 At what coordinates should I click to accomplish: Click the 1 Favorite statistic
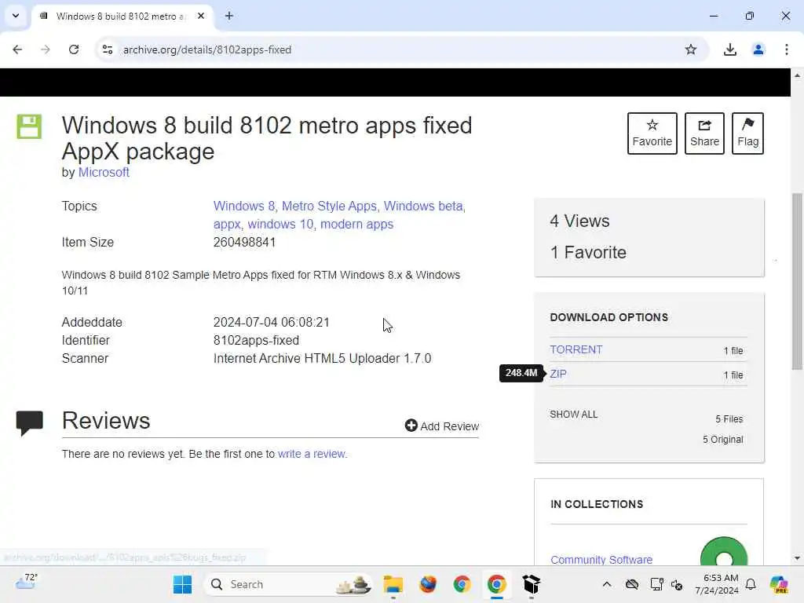pos(587,252)
